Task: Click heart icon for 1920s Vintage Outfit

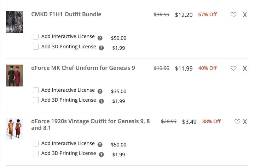Action: [x=237, y=122]
